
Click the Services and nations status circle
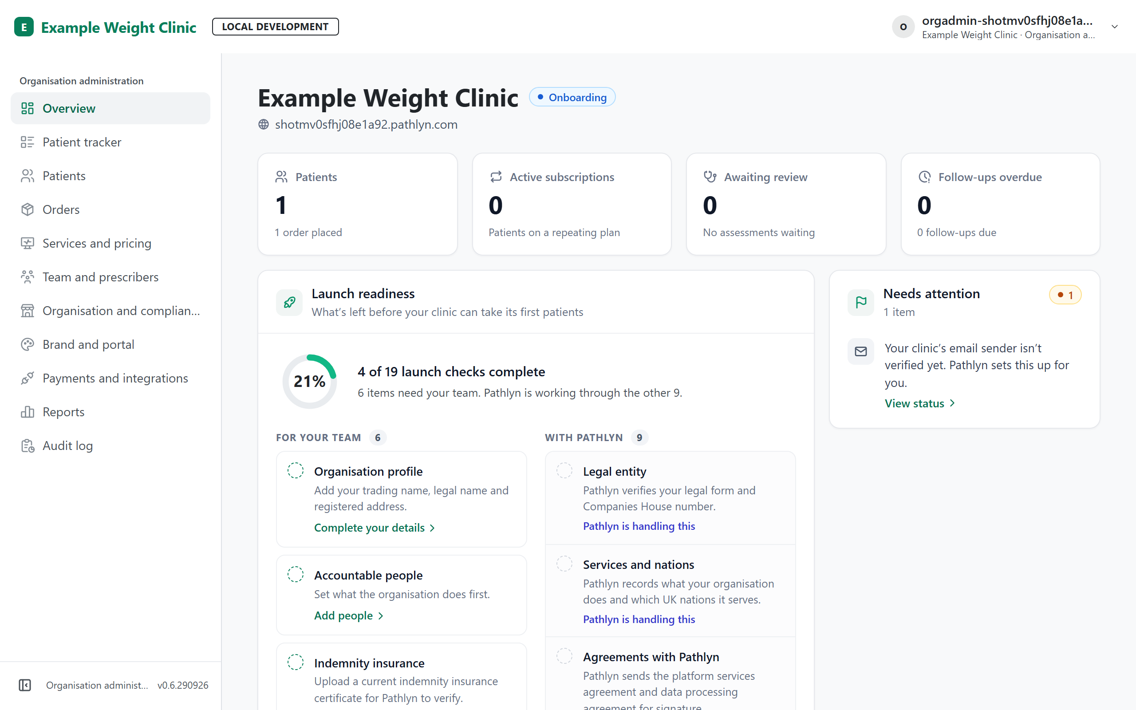[564, 564]
